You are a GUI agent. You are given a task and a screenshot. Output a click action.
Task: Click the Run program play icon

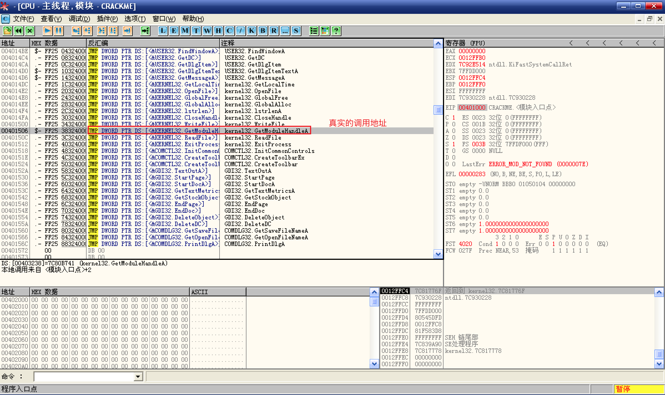coord(47,31)
